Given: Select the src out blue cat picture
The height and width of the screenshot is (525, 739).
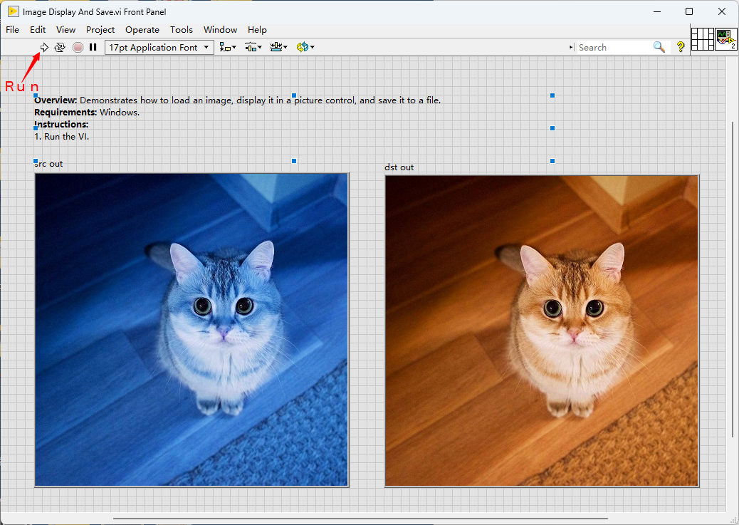Looking at the screenshot, I should point(192,330).
